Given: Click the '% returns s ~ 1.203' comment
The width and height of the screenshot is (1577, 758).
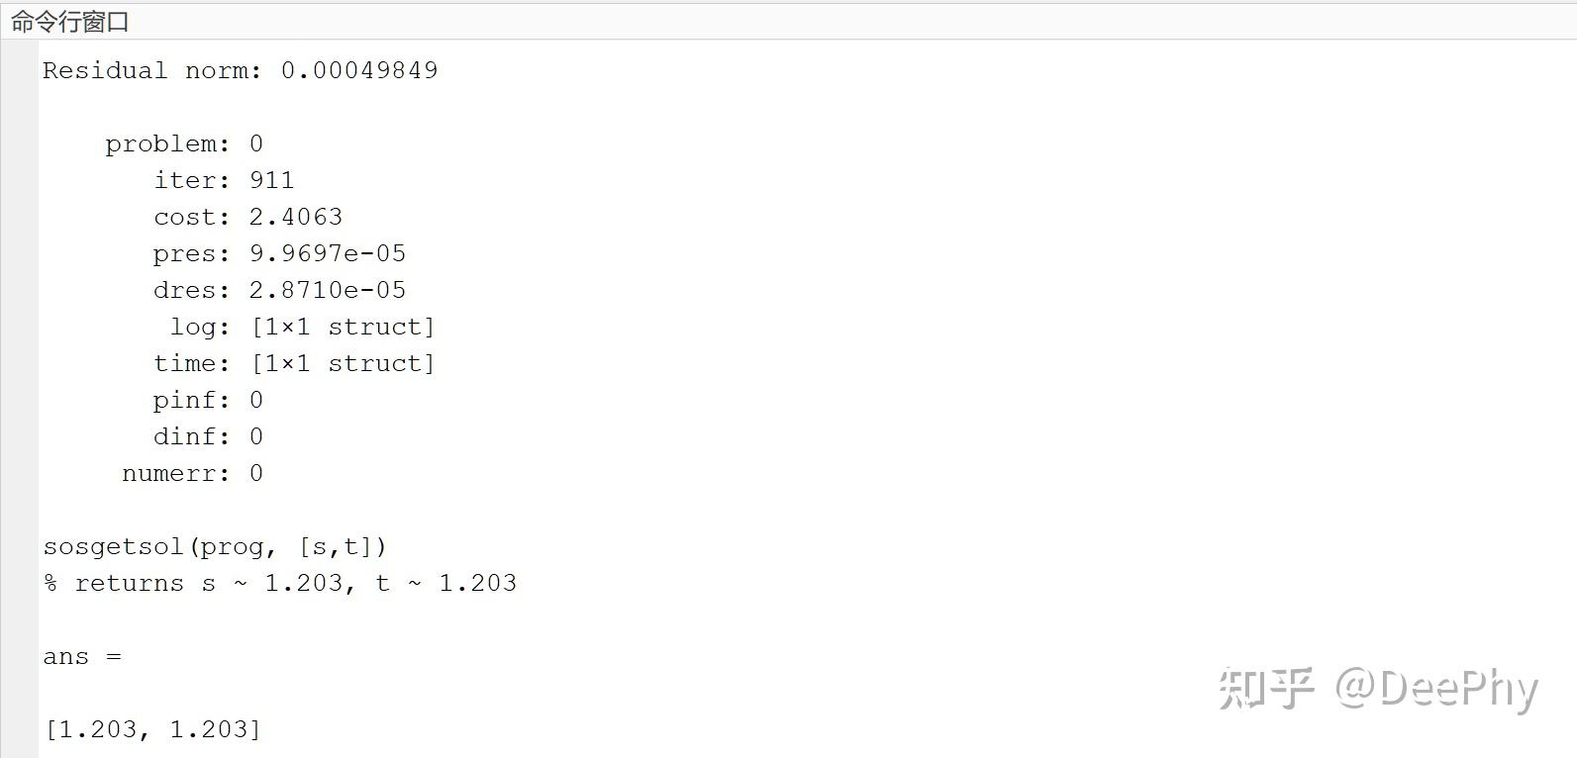Looking at the screenshot, I should [x=279, y=583].
